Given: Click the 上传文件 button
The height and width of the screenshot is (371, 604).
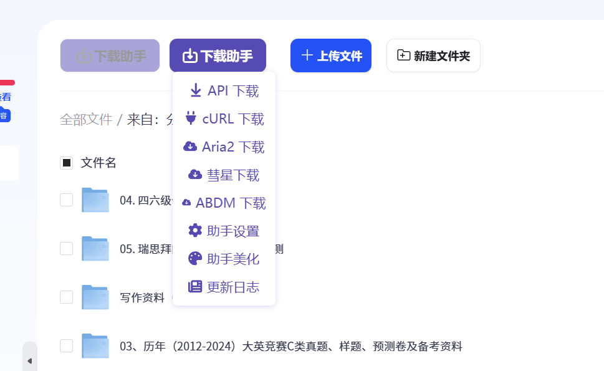Looking at the screenshot, I should 331,55.
